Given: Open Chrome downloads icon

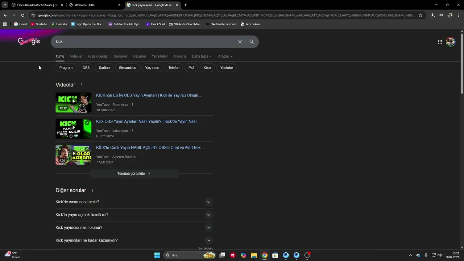Looking at the screenshot, I should [432, 15].
